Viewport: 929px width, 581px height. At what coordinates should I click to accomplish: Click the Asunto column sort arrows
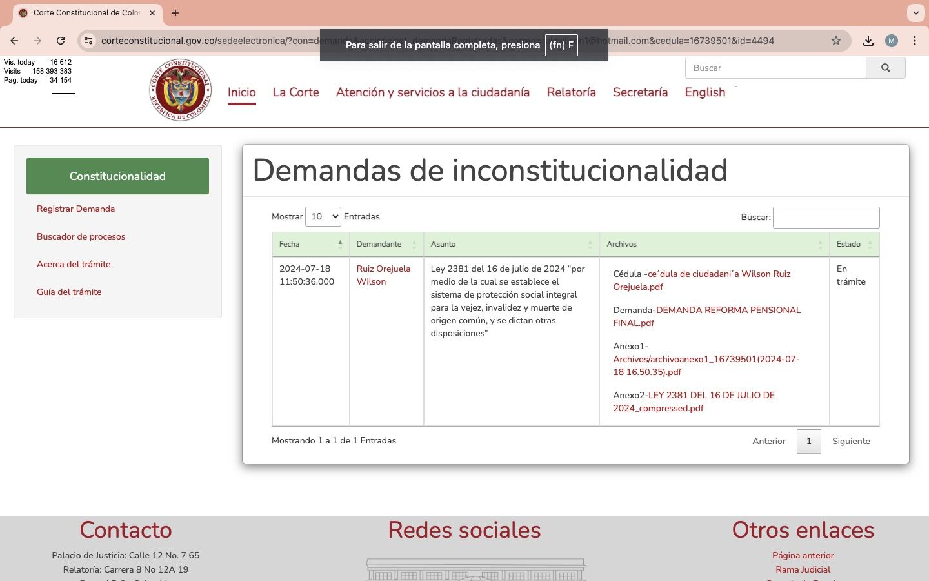point(590,244)
